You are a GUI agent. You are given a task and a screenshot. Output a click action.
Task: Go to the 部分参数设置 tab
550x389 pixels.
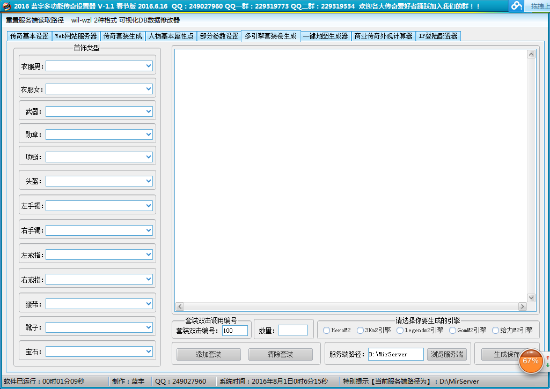(x=219, y=36)
